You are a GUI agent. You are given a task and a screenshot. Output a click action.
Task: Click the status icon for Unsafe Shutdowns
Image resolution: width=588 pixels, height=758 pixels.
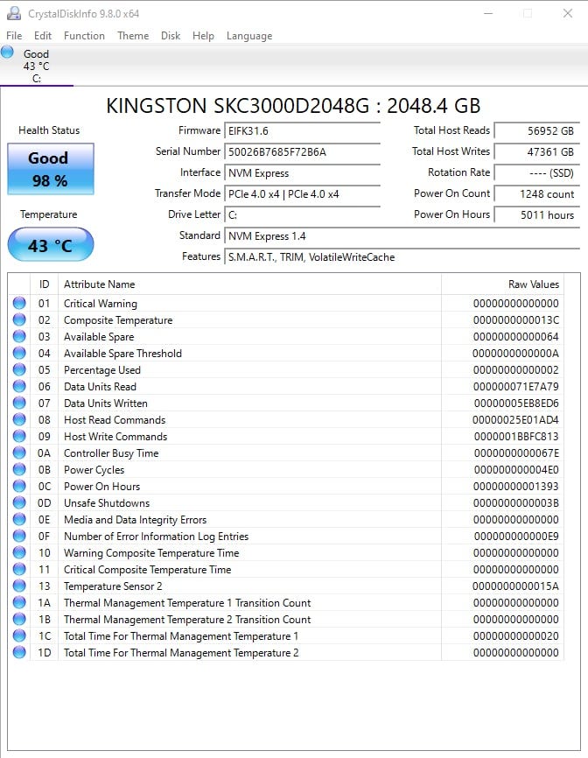[19, 502]
